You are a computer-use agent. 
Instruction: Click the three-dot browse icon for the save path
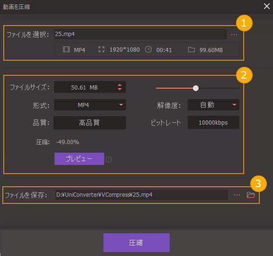coord(237,195)
